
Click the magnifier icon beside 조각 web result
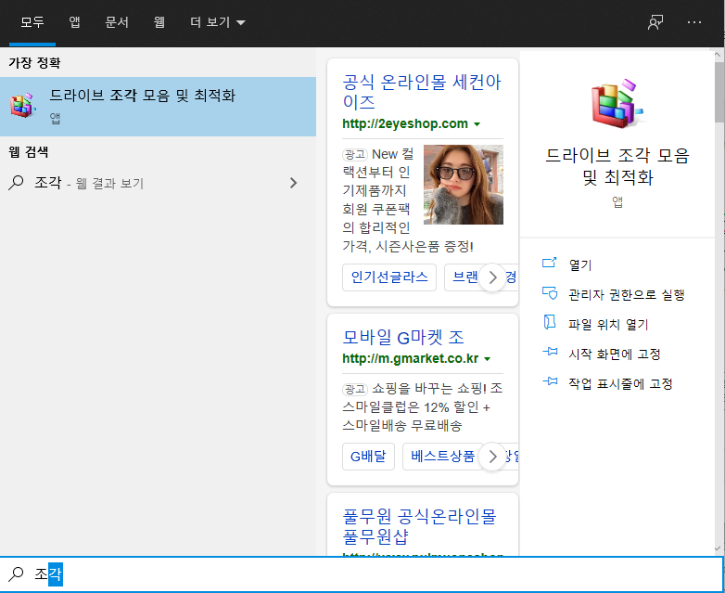(16, 183)
